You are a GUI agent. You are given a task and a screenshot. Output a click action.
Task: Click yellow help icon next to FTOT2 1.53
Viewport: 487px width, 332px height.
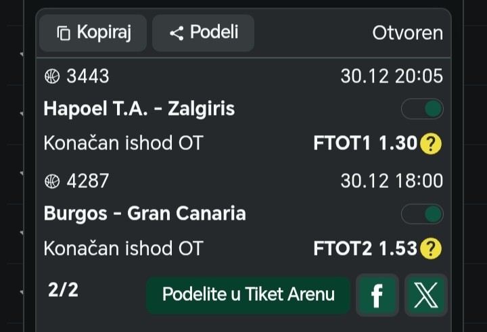(430, 249)
